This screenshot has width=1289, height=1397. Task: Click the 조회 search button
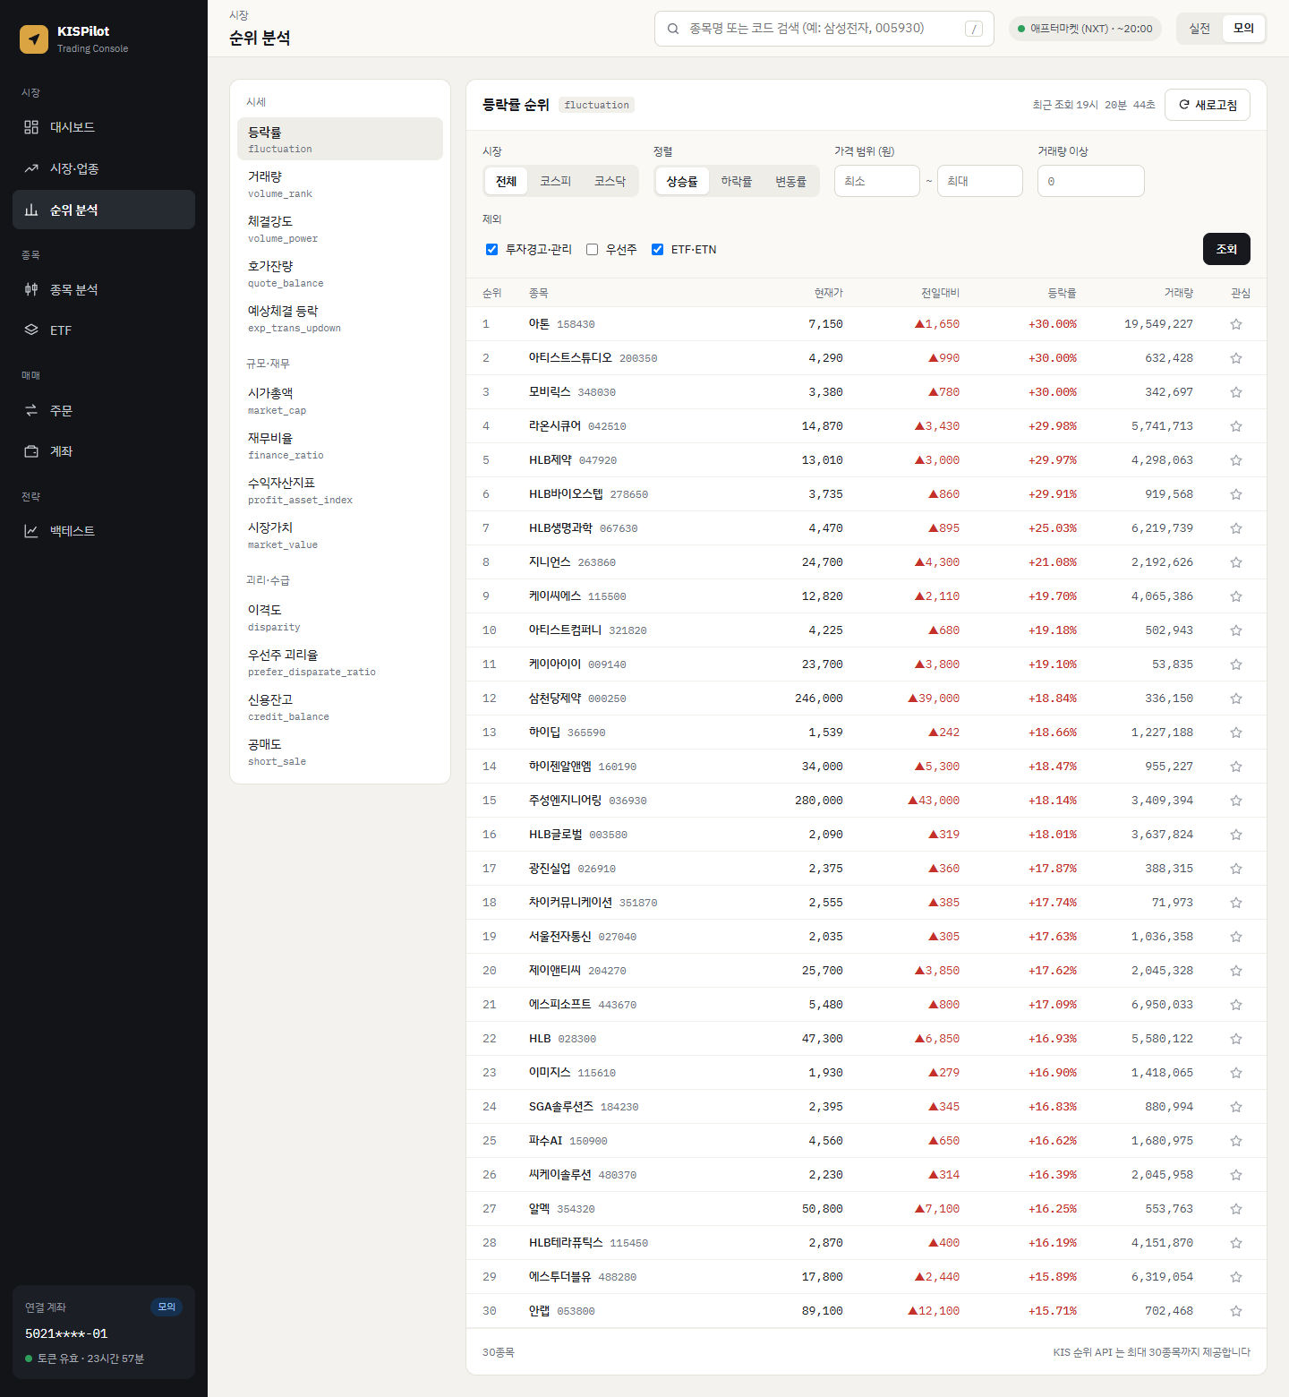[1226, 249]
